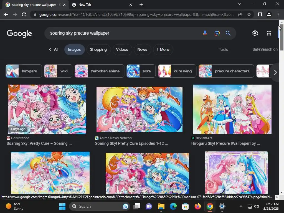Open the browser side panel
The width and height of the screenshot is (284, 213).
pos(260,14)
